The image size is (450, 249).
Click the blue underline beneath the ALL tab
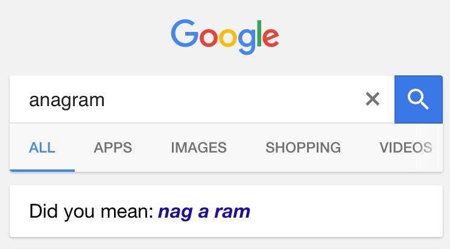point(42,171)
